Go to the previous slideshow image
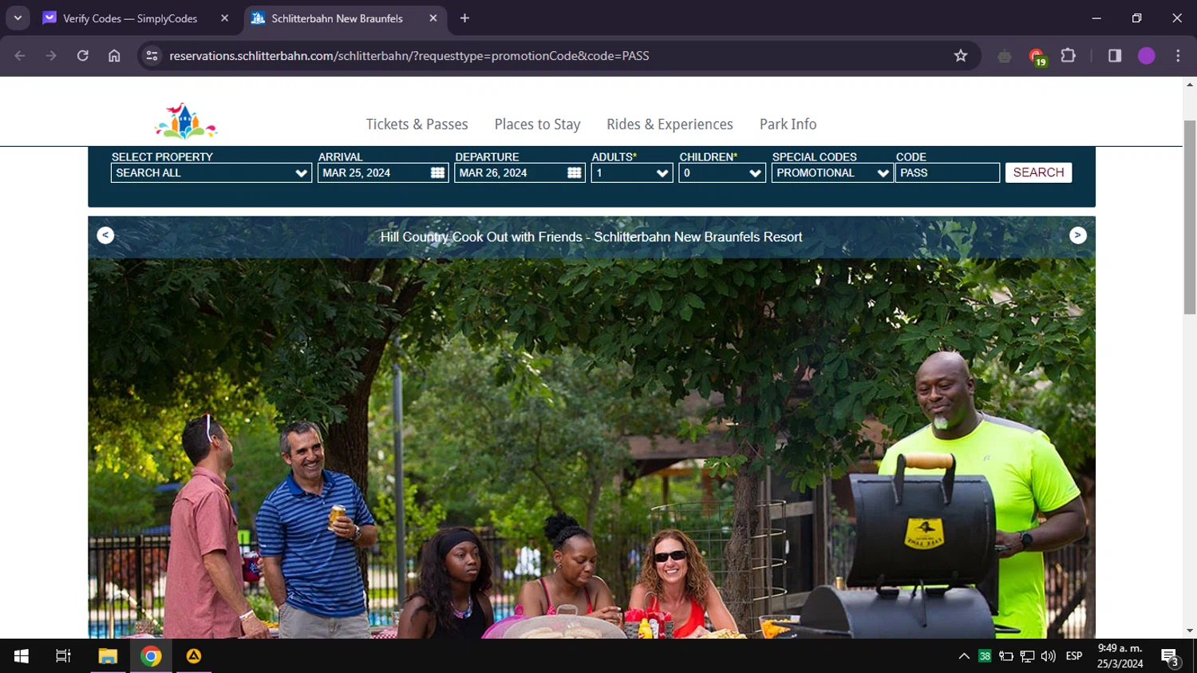Image resolution: width=1197 pixels, height=673 pixels. [x=105, y=235]
